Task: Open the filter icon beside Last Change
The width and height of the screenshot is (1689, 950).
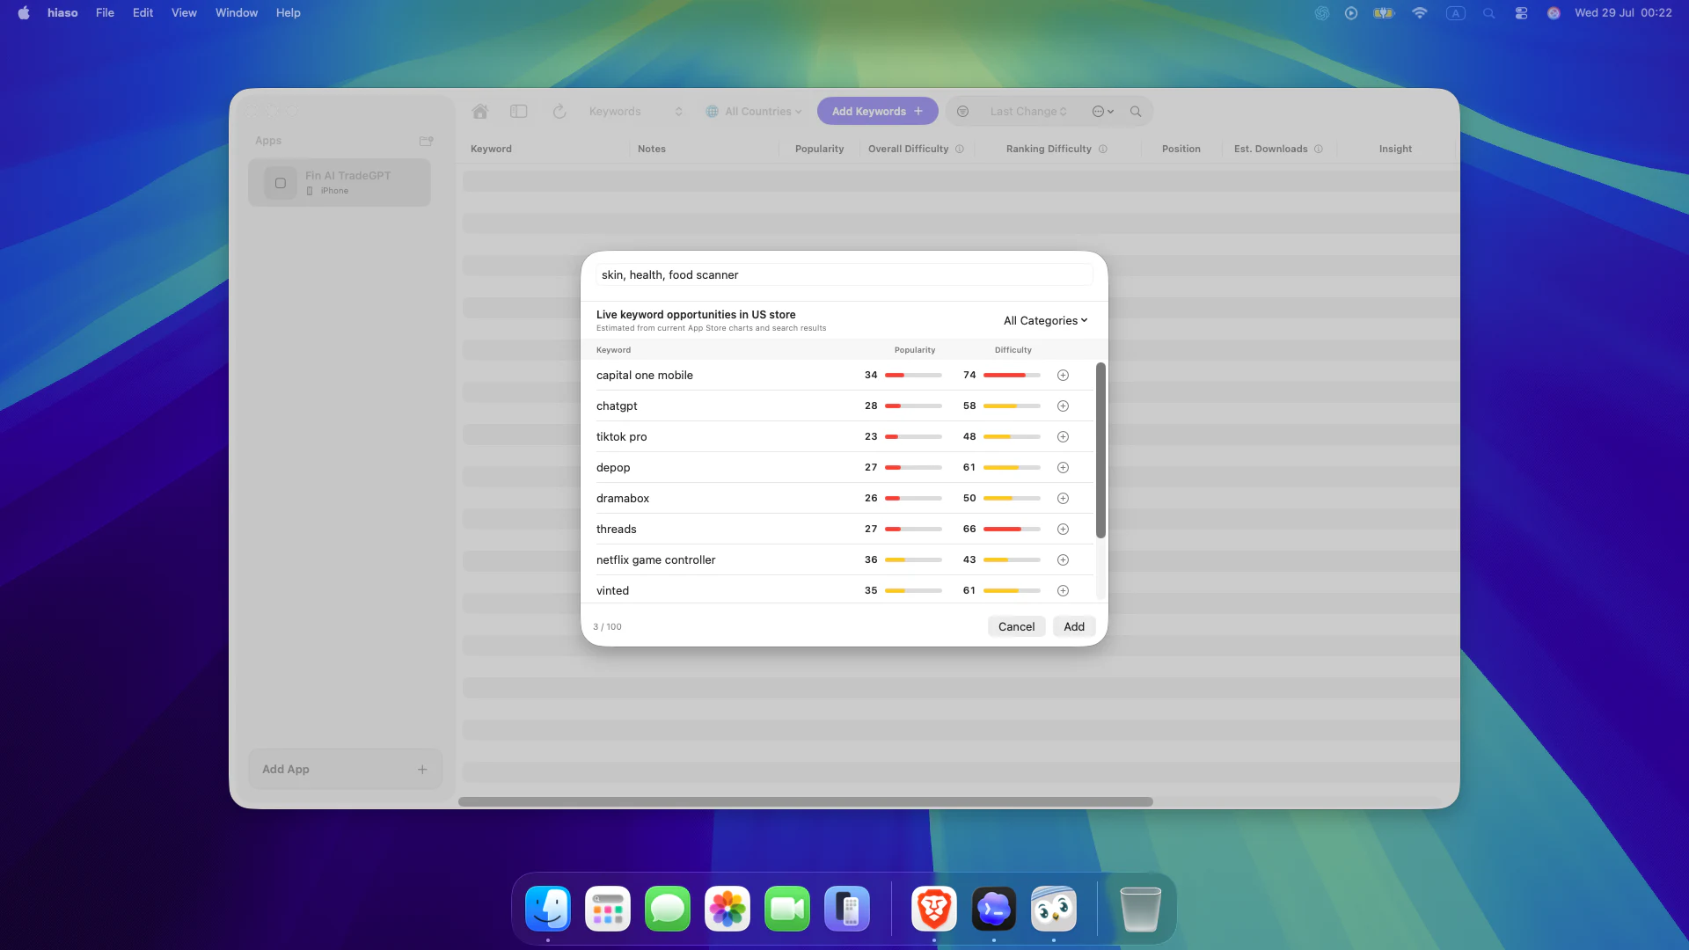Action: click(x=962, y=112)
